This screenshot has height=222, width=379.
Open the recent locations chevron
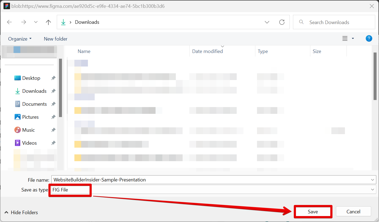[36, 22]
